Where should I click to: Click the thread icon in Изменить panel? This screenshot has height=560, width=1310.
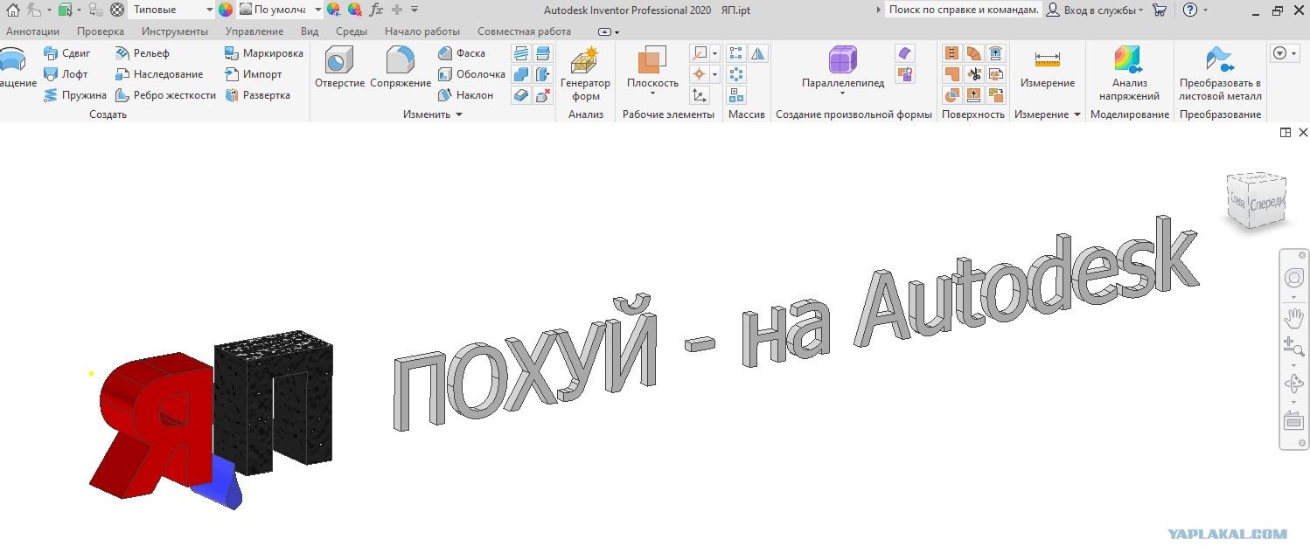pos(521,53)
